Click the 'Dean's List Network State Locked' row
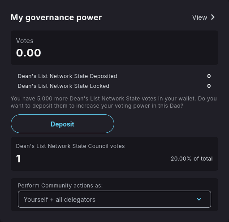The height and width of the screenshot is (222, 229). point(114,86)
